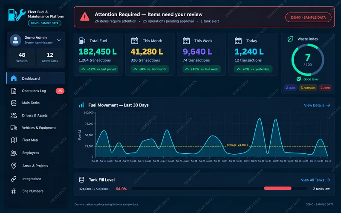Screen dimensions: 341x213
Task: Click the Average: 24,180 L chart label
Action: [x=237, y=145]
